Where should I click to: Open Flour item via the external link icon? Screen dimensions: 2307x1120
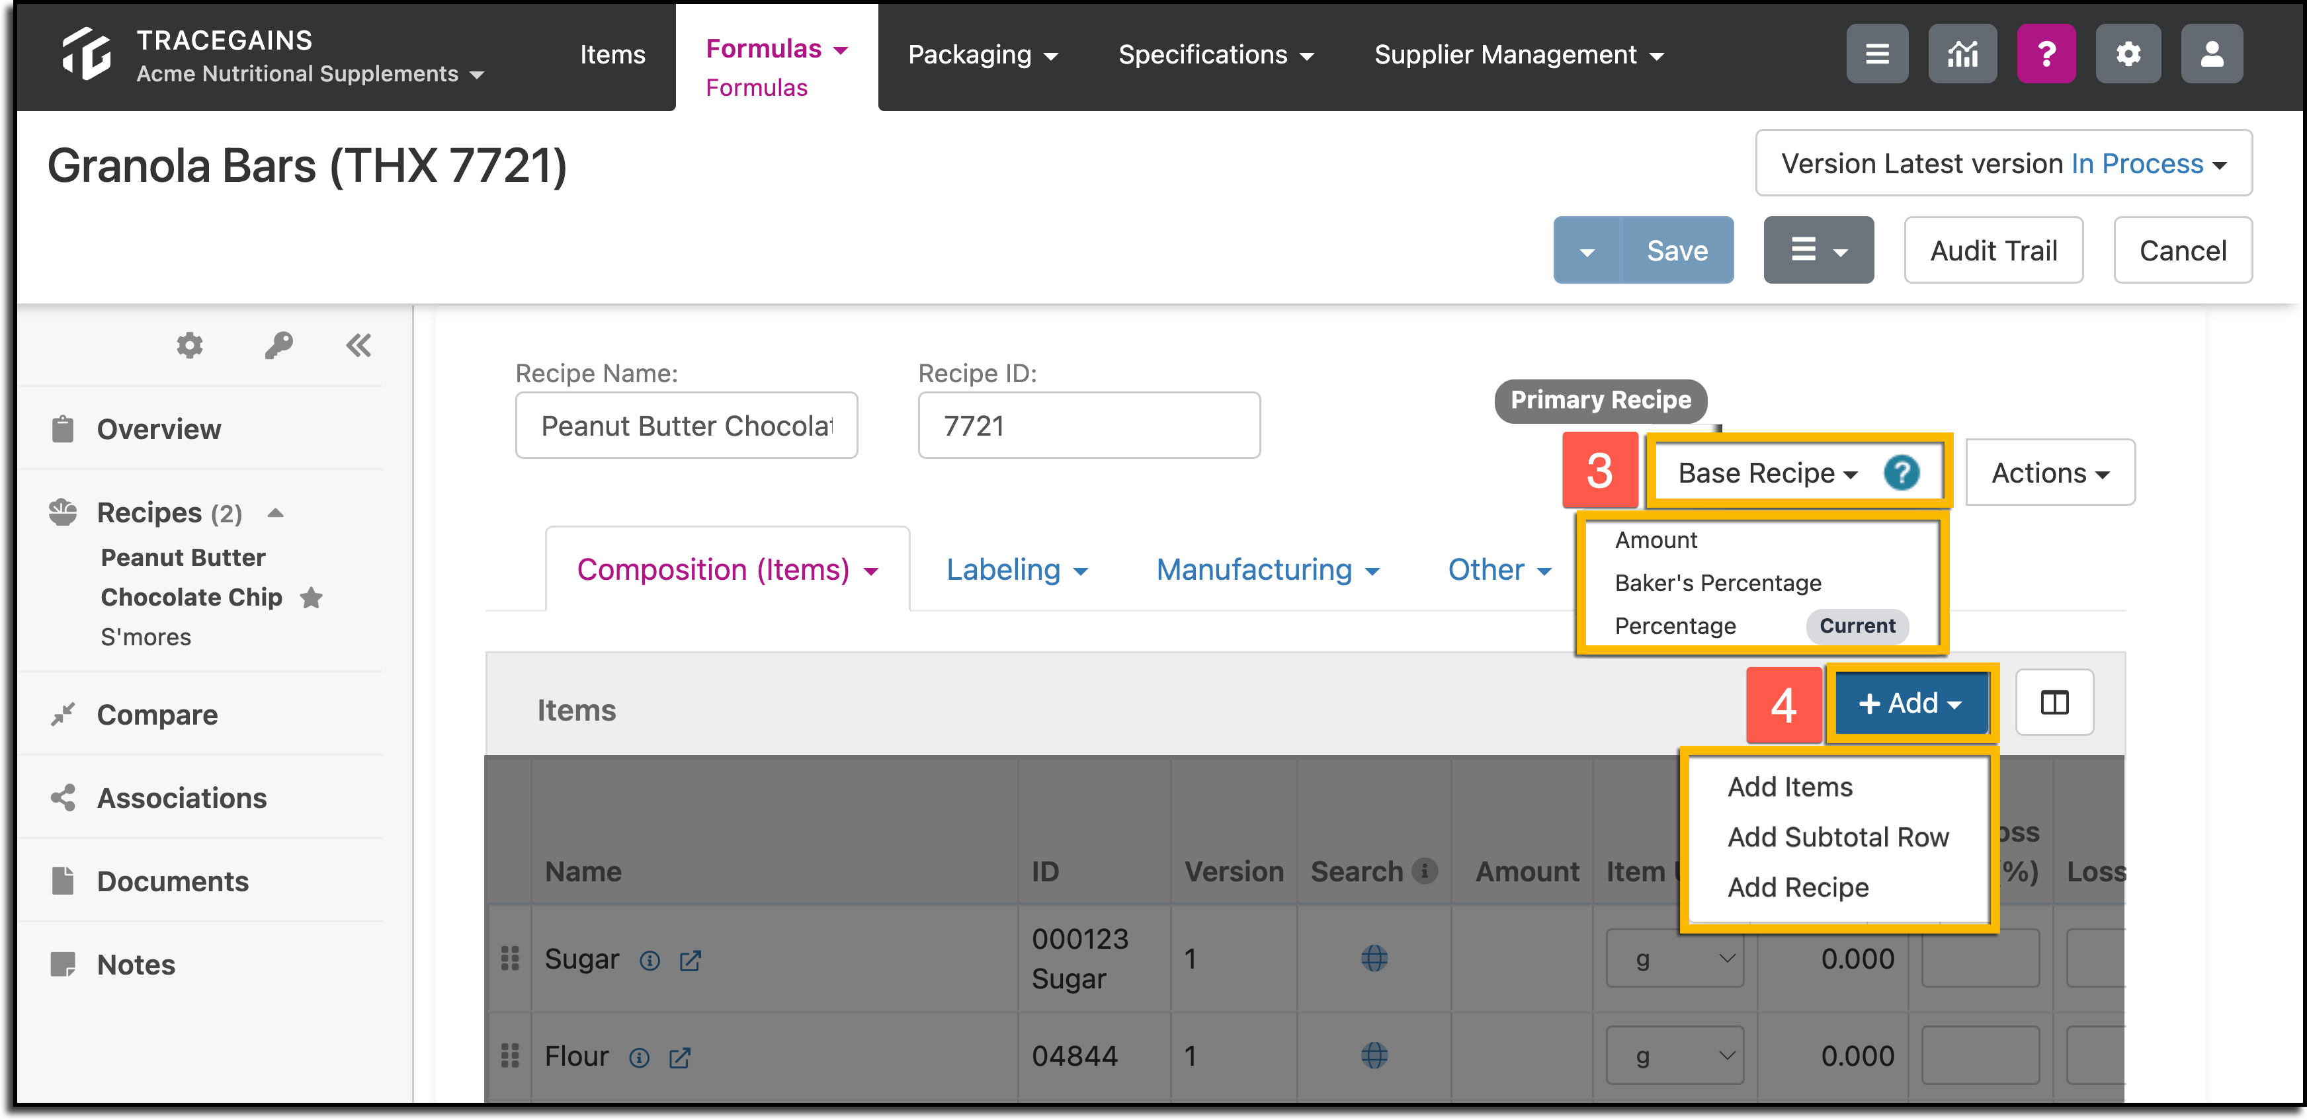coord(680,1059)
